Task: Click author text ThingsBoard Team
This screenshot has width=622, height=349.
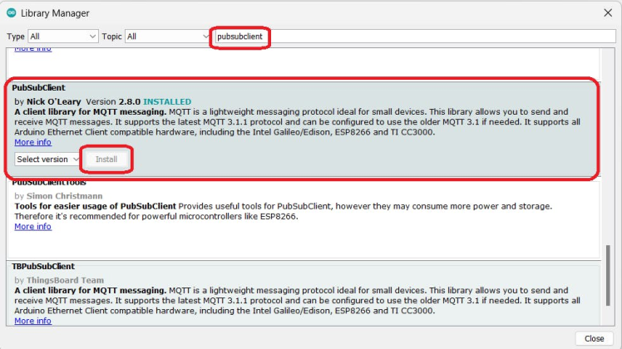Action: pyautogui.click(x=65, y=280)
